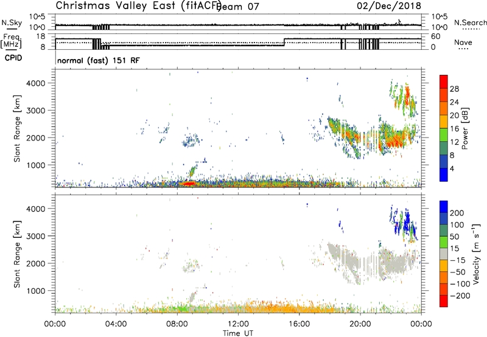Viewport: 487px width, 337px height.
Task: Click the 'Beam 07' label
Action: (237, 7)
